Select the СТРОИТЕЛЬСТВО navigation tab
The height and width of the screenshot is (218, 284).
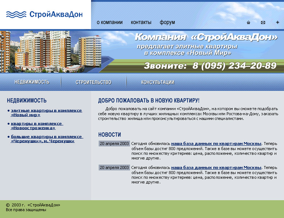click(94, 82)
